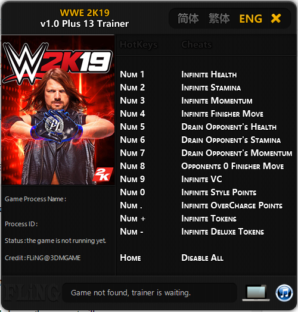Close the trainer with yellow X
The width and height of the screenshot is (298, 312).
[x=276, y=18]
